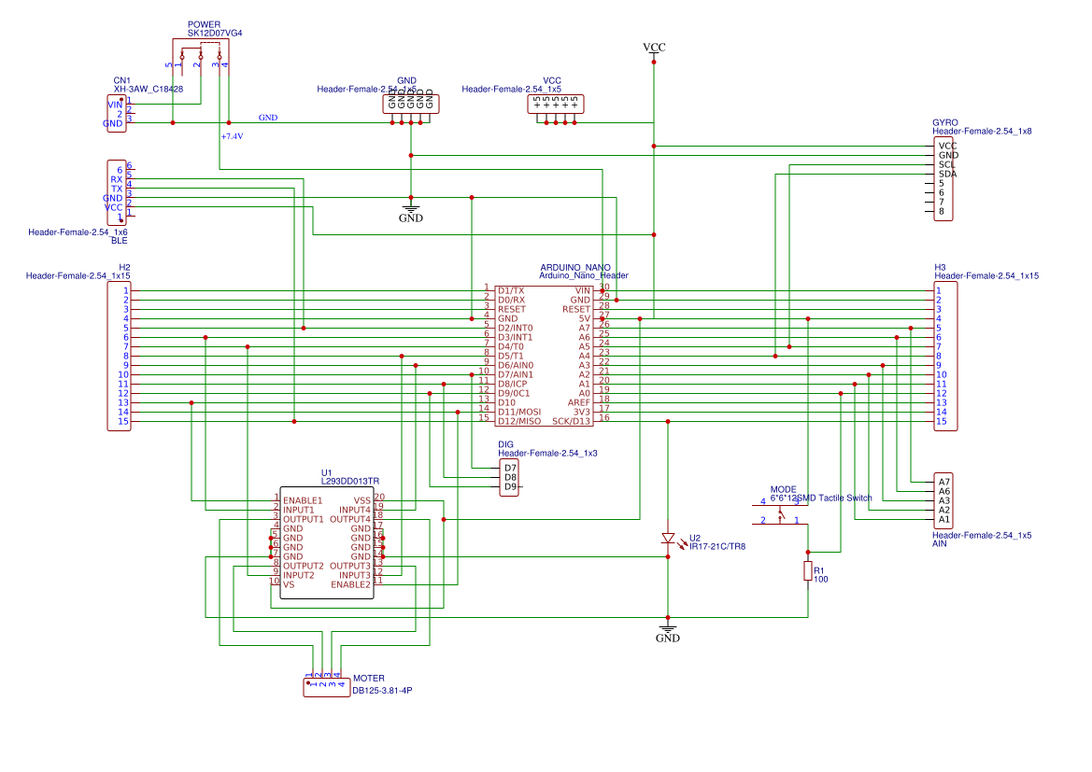Select the ground symbol under the GND header
The width and height of the screenshot is (1092, 772).
point(411,213)
